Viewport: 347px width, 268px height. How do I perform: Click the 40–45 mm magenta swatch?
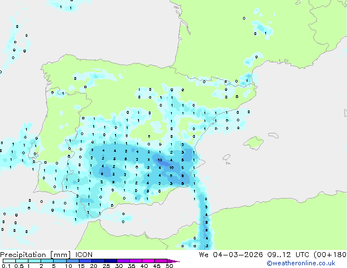click(x=148, y=261)
